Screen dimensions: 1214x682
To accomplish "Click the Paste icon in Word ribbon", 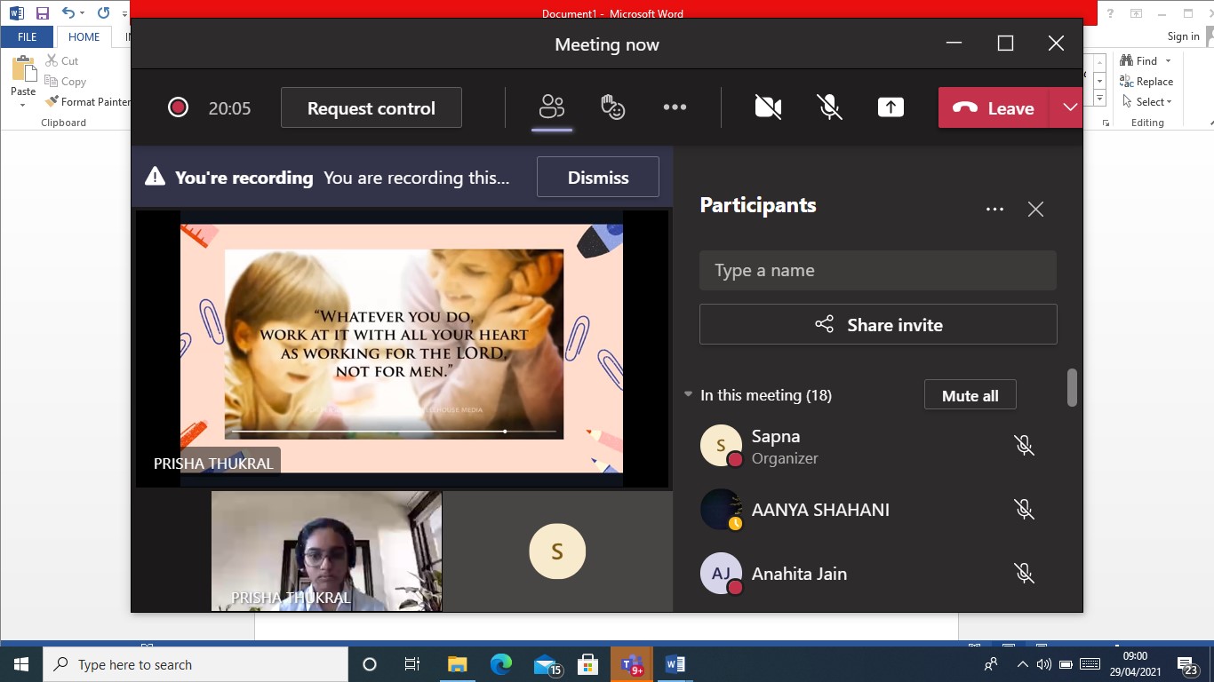I will (23, 68).
